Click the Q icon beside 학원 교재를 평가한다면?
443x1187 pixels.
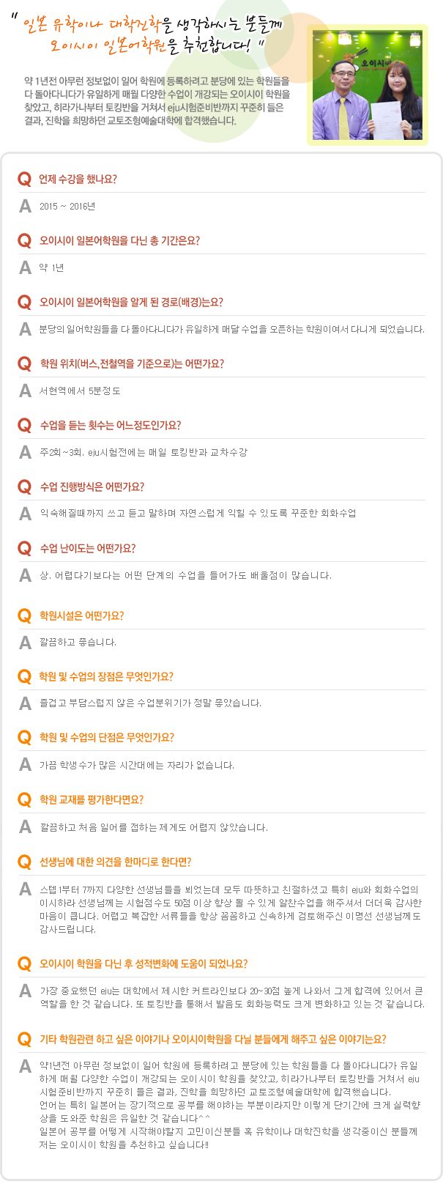tap(25, 800)
